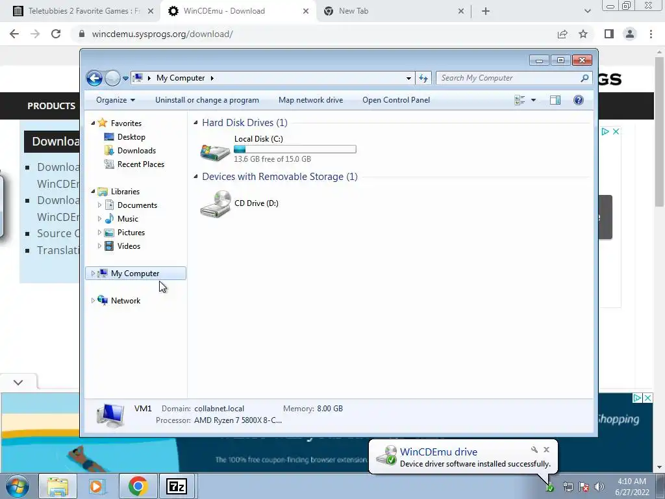This screenshot has height=499, width=665.
Task: Open address bar history dropdown
Action: tap(408, 78)
